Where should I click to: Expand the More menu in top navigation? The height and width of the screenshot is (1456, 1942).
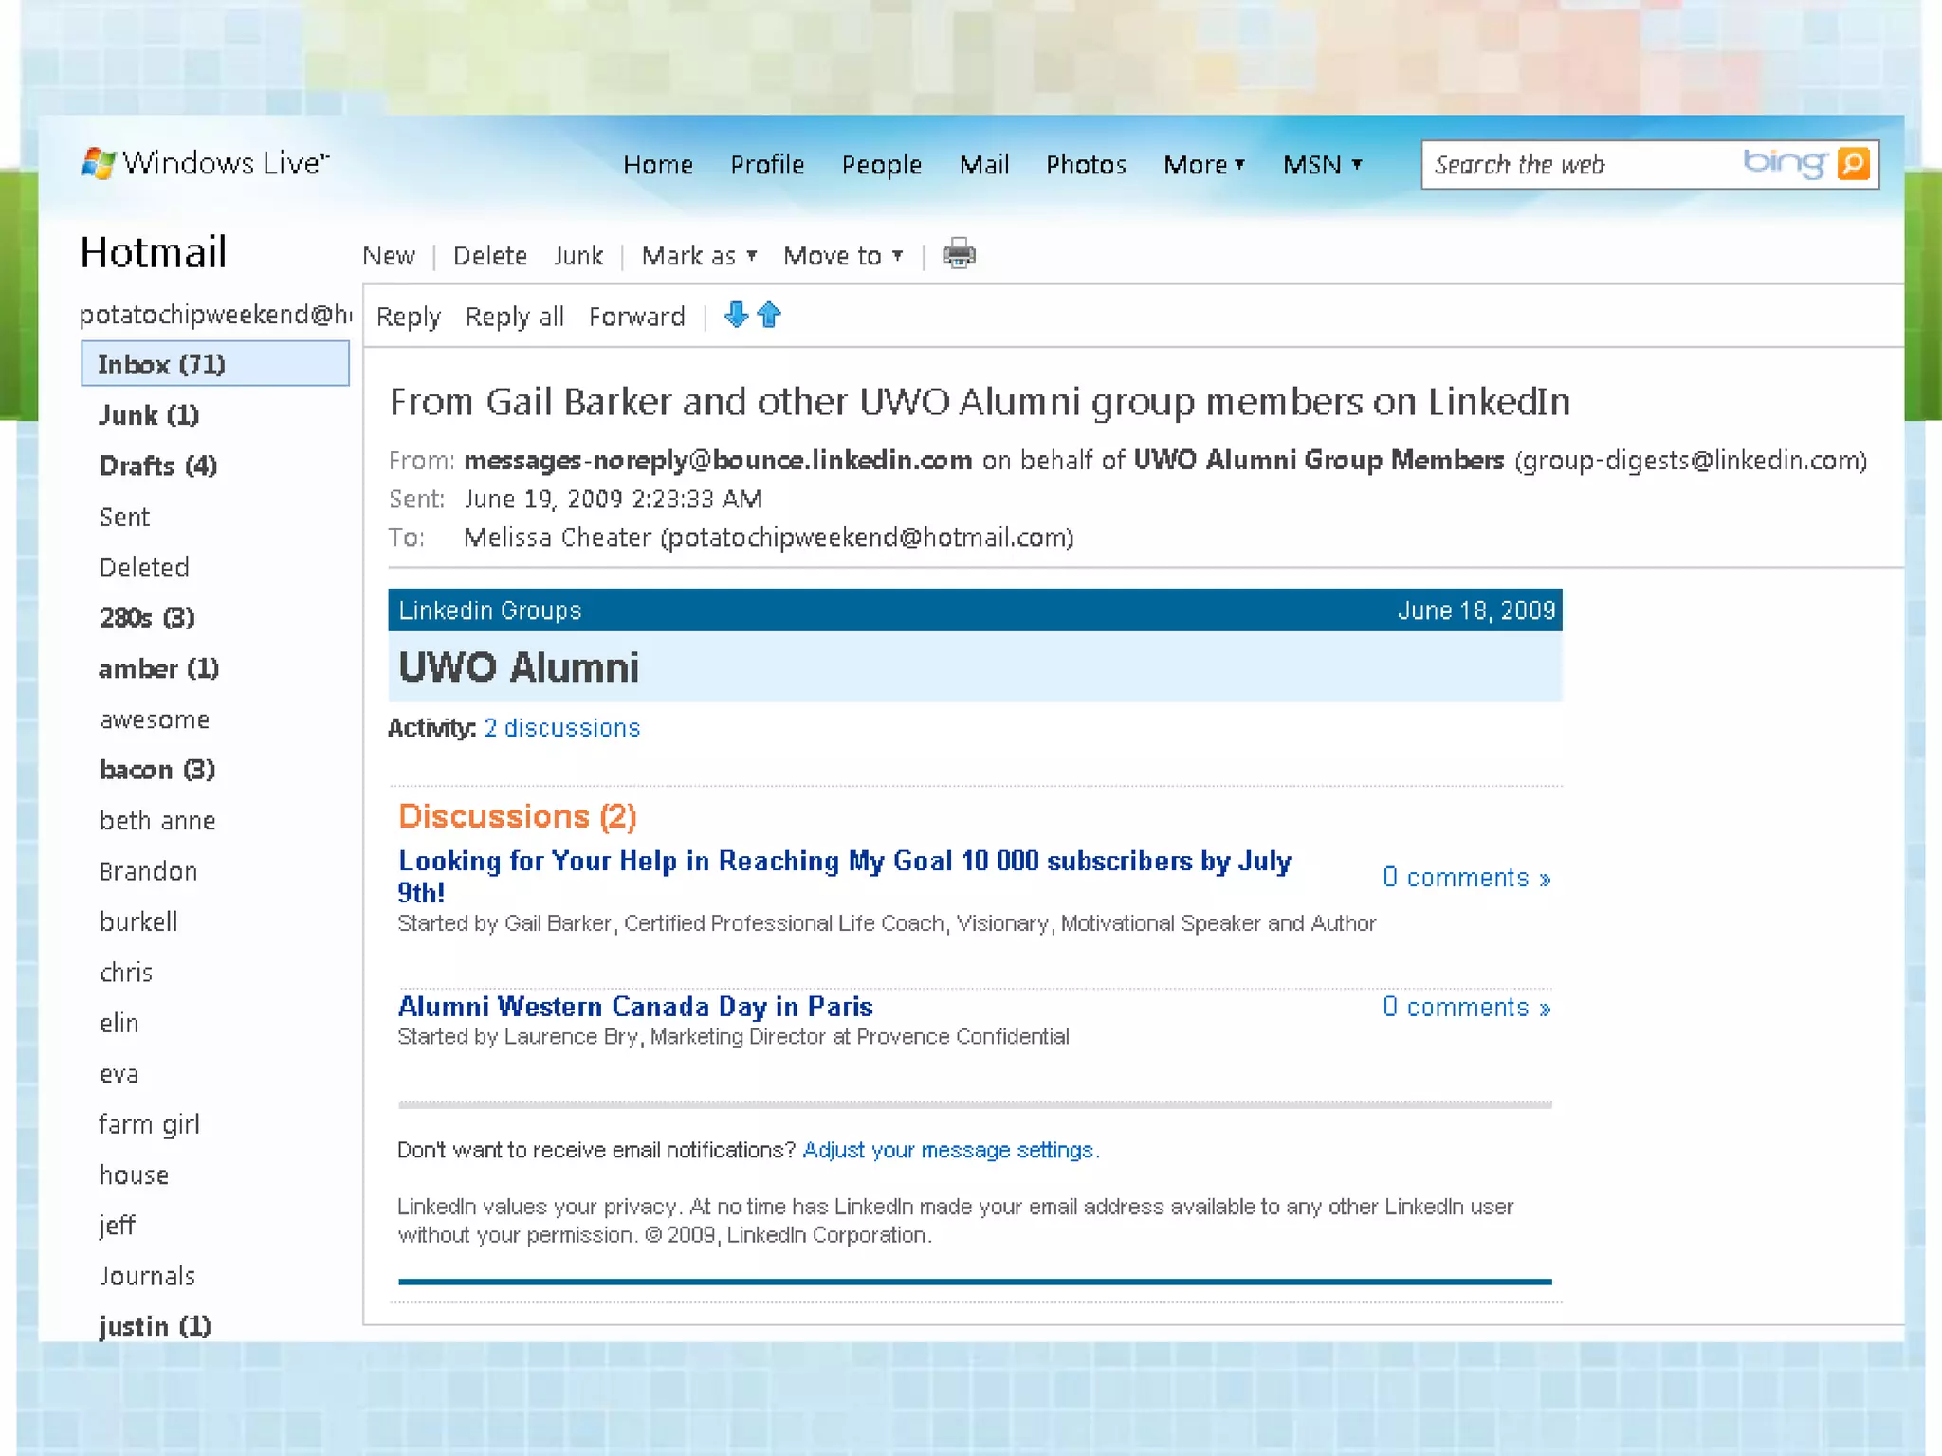tap(1203, 165)
